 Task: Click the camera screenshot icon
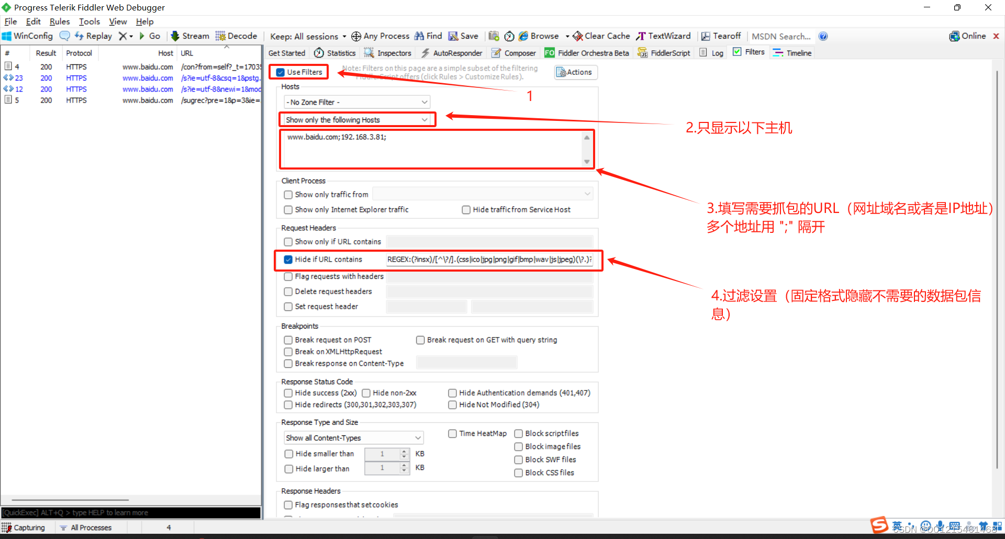tap(494, 36)
